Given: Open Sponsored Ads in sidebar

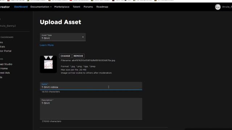Looking at the screenshot, I should click(x=5, y=73).
